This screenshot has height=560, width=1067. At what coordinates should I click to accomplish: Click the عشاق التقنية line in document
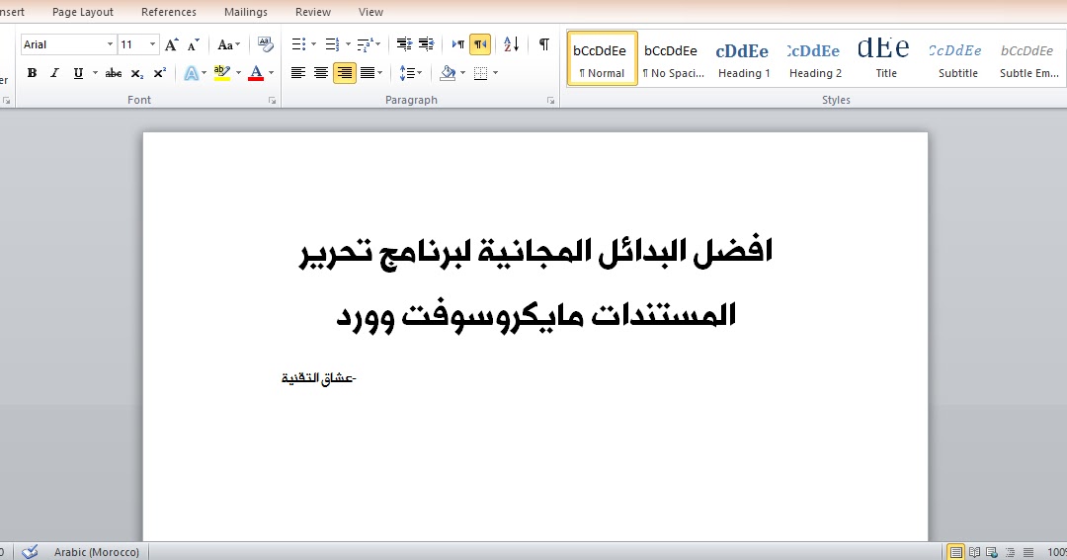coord(319,377)
